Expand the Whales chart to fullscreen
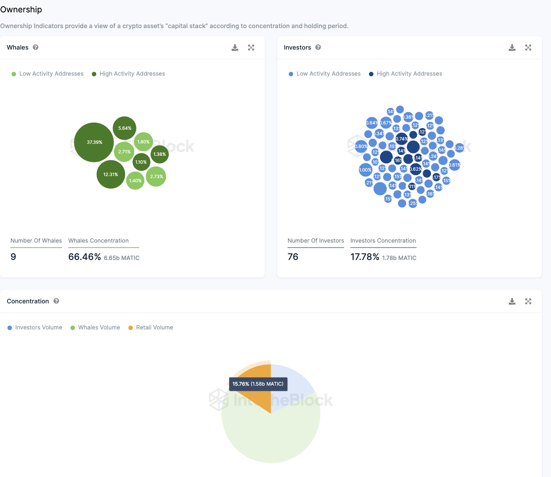551x477 pixels. 251,48
